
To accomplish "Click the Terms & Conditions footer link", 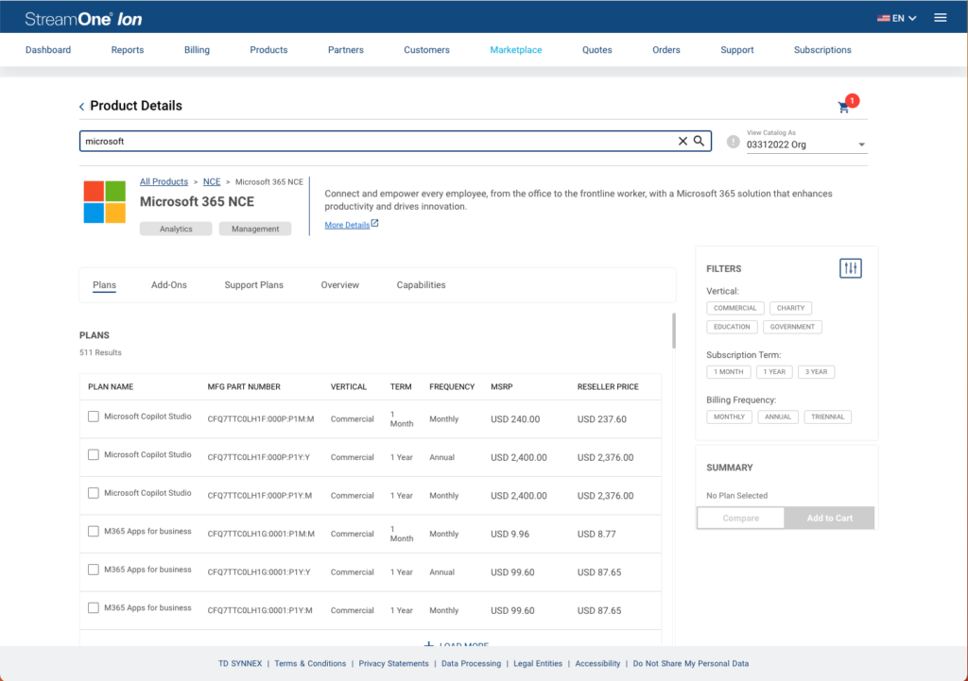I will 310,664.
